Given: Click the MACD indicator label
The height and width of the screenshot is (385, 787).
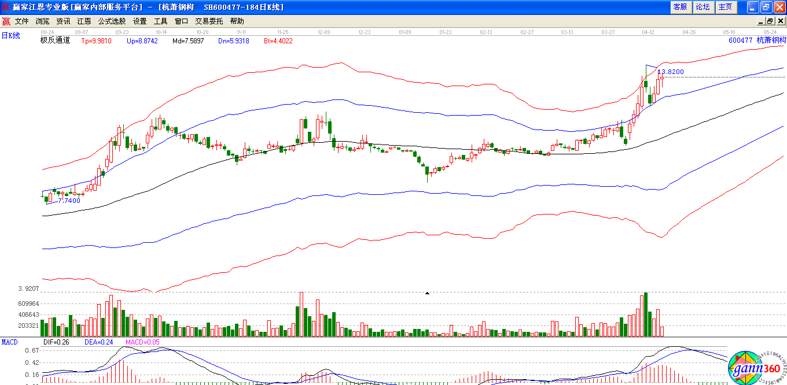Looking at the screenshot, I should (x=10, y=342).
